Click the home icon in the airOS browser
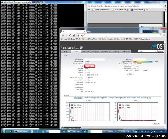Screen dimensions: 168x139 [74, 35]
